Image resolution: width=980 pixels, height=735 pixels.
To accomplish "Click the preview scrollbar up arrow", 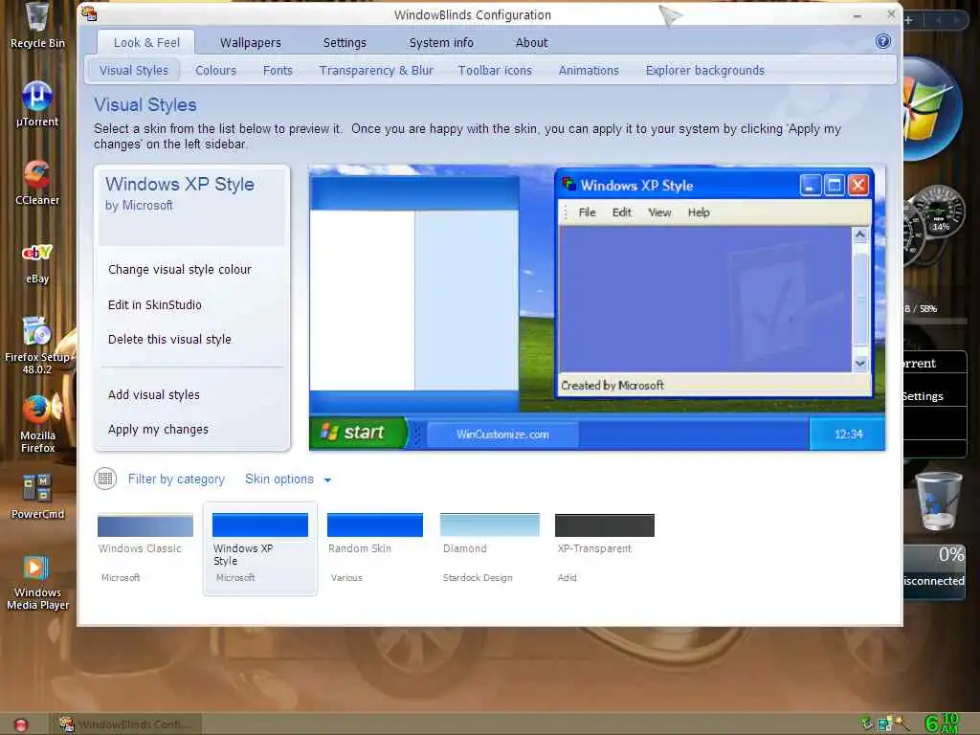I will coord(860,235).
